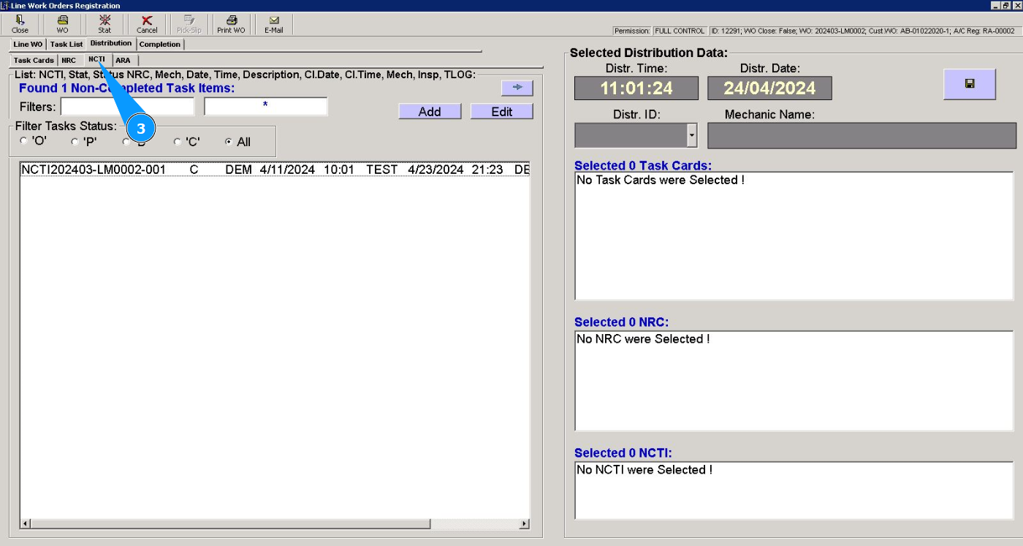Open the Task Cards sub-tab

click(x=34, y=61)
